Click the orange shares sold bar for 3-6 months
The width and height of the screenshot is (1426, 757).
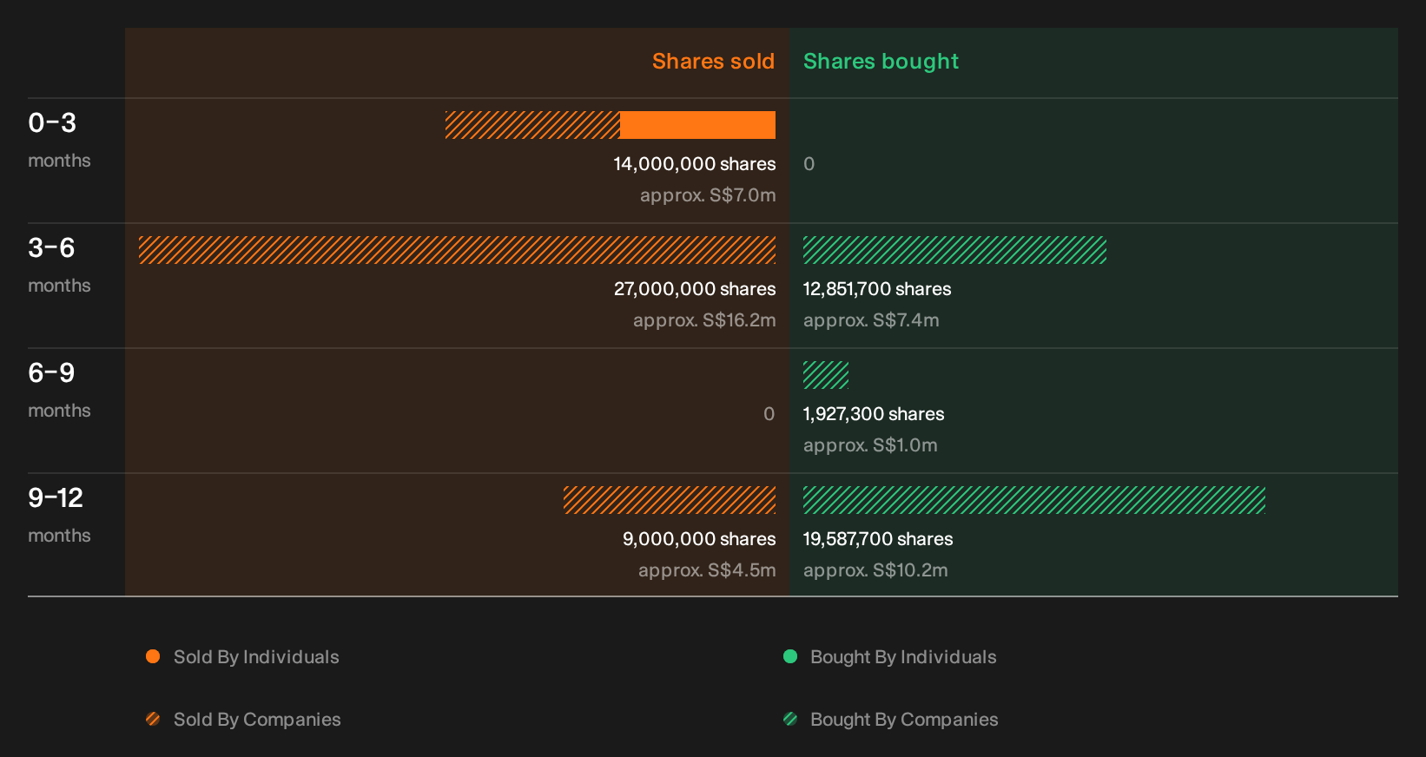click(457, 250)
